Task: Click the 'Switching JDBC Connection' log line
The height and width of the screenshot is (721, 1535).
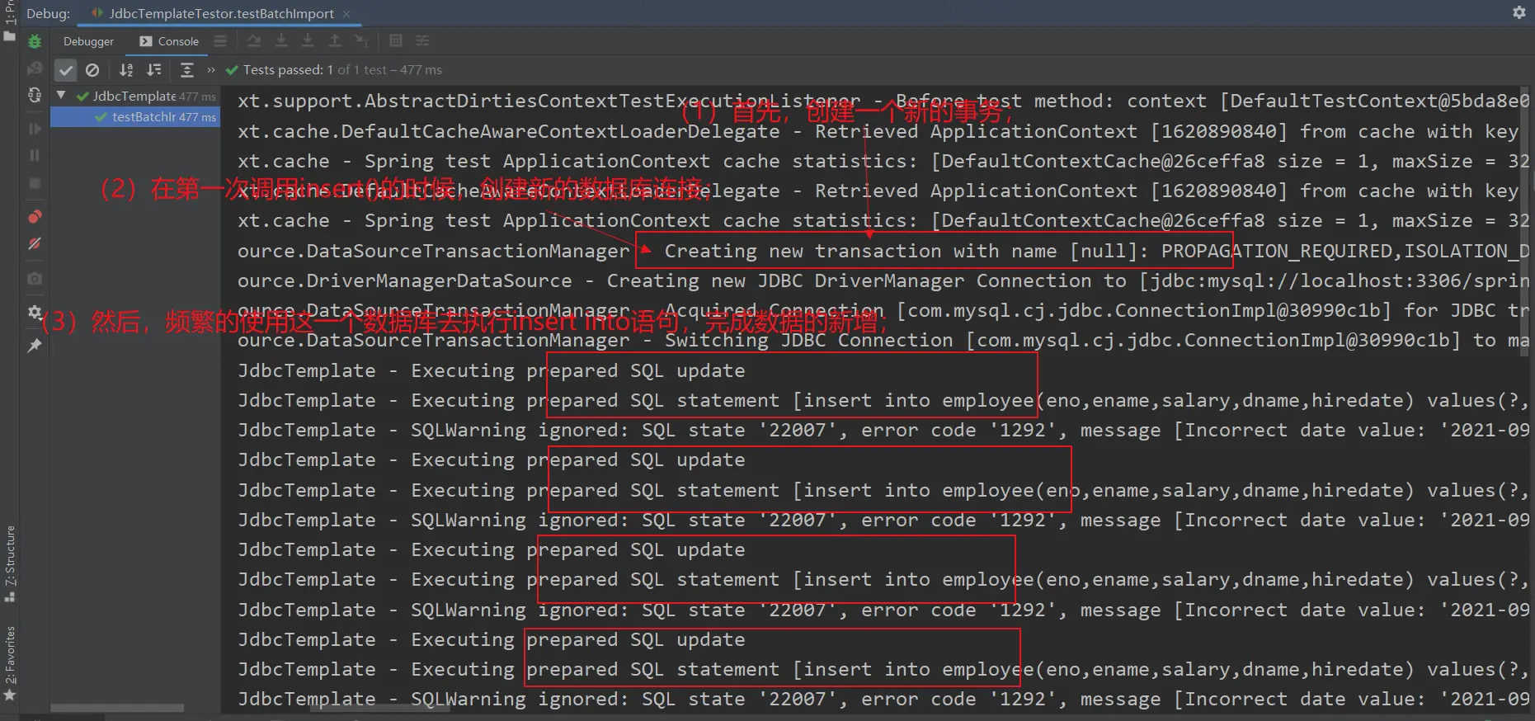Action: point(883,340)
